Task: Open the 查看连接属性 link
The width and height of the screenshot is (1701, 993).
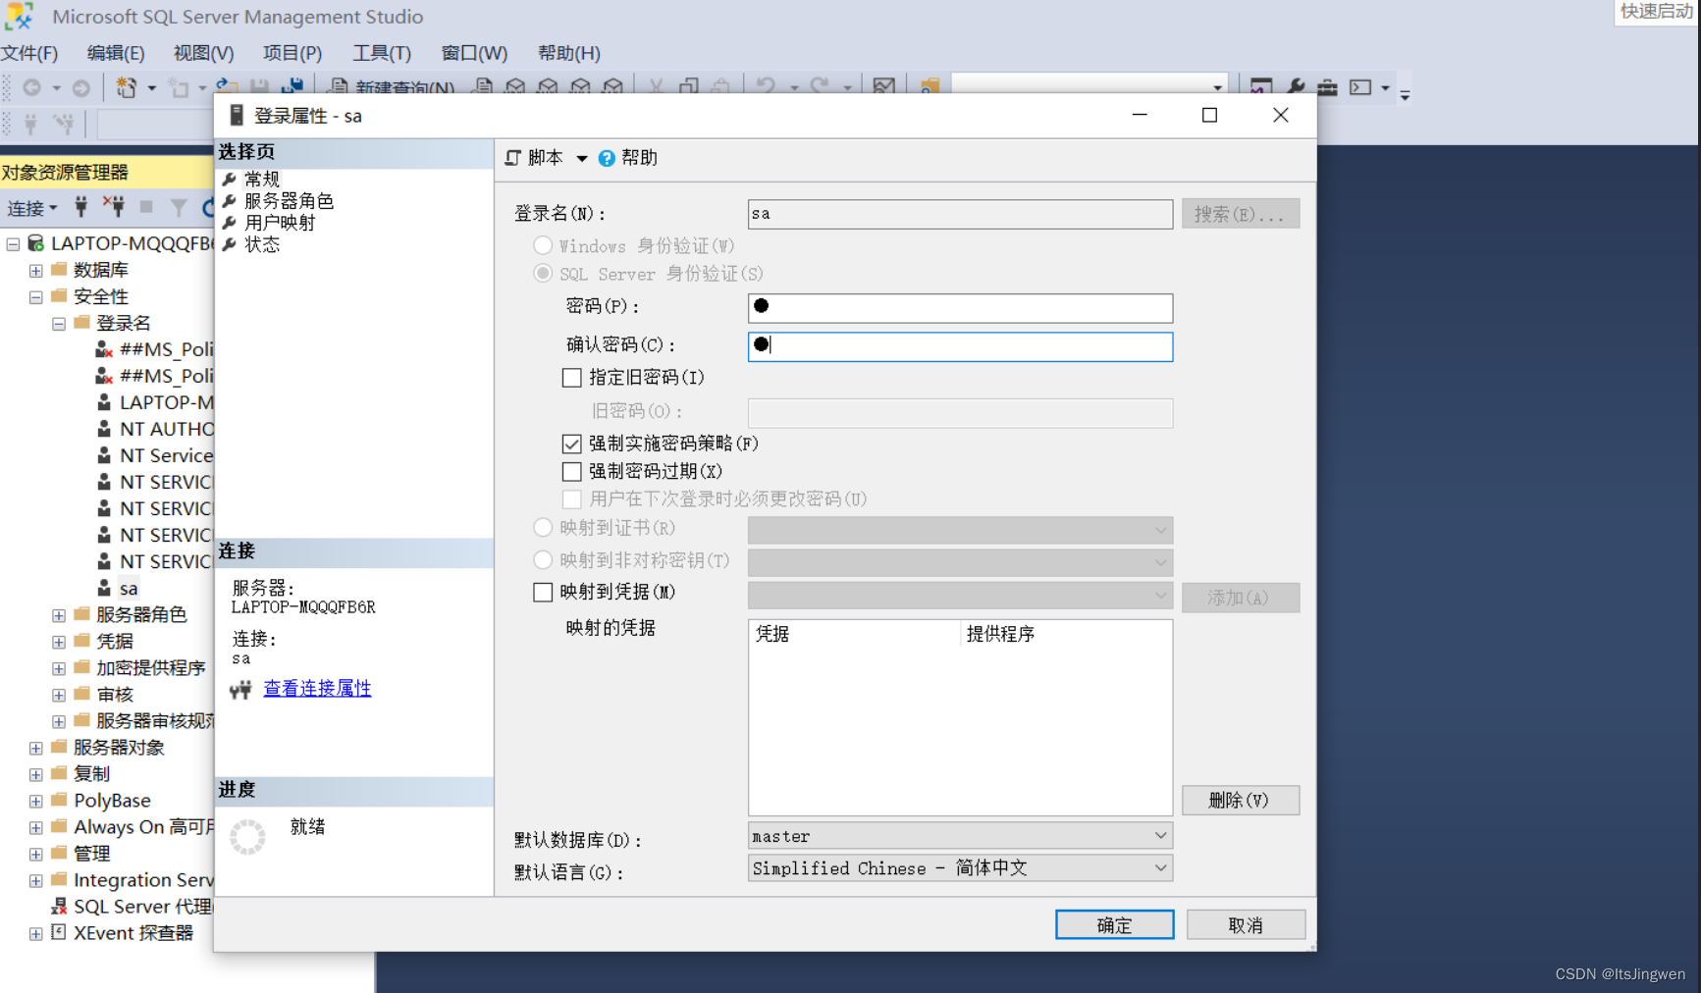Action: pos(317,689)
